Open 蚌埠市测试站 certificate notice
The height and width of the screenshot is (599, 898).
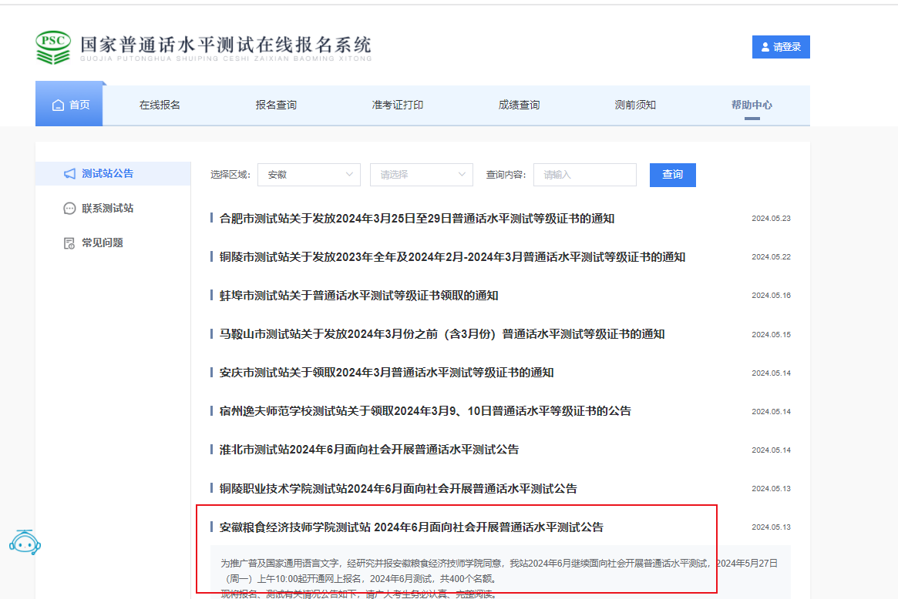359,296
